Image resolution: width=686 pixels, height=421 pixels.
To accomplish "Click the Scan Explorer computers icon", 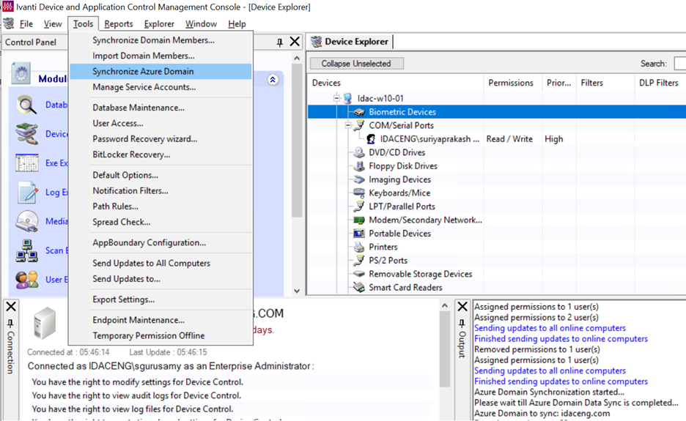I will (x=27, y=250).
